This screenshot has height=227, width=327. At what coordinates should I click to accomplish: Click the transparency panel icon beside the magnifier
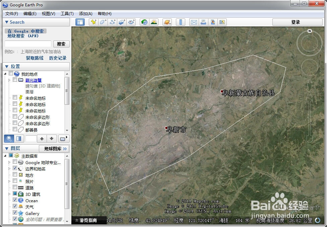click(19, 139)
